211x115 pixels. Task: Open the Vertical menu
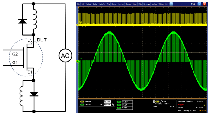click(88, 4)
